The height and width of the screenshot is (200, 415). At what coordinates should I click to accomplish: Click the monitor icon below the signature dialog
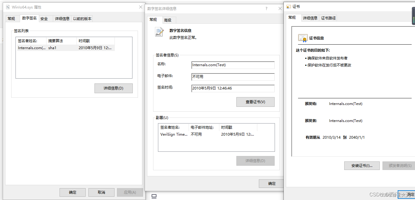point(154,197)
